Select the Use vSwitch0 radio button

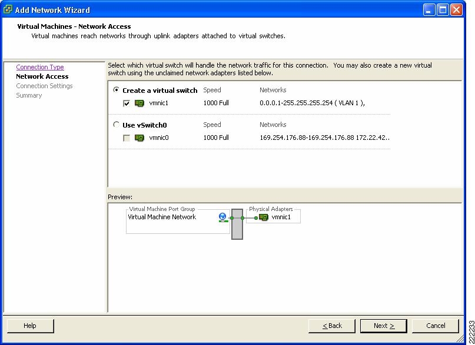click(116, 125)
